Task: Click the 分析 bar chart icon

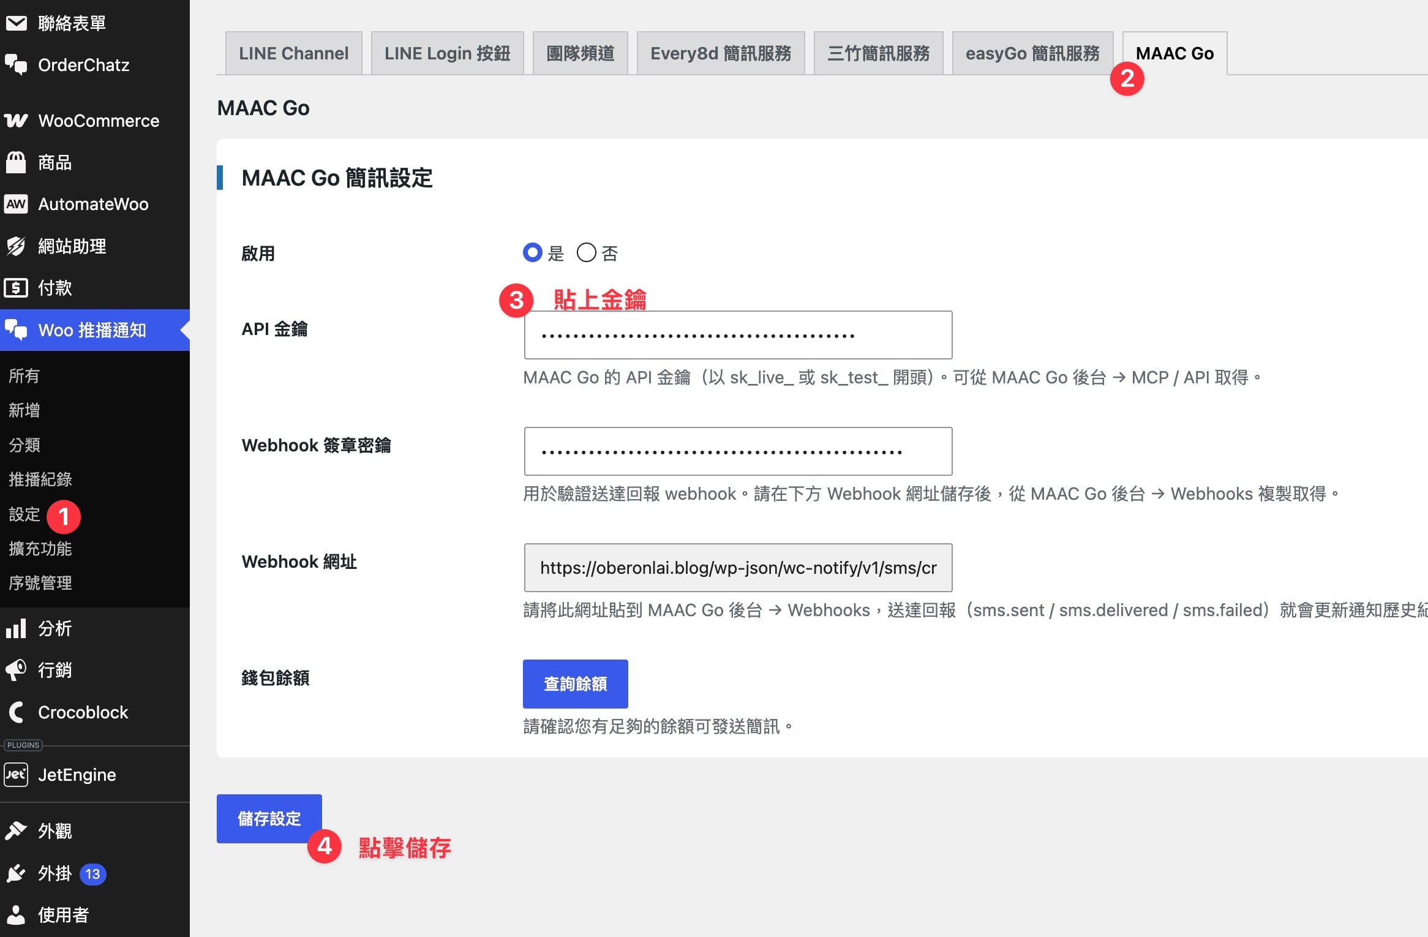Action: 17,628
